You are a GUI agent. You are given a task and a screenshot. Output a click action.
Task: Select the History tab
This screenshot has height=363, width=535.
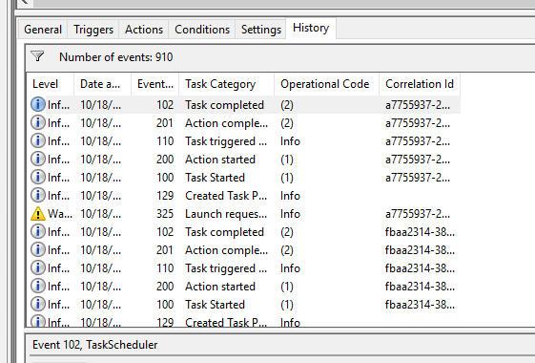click(x=311, y=28)
